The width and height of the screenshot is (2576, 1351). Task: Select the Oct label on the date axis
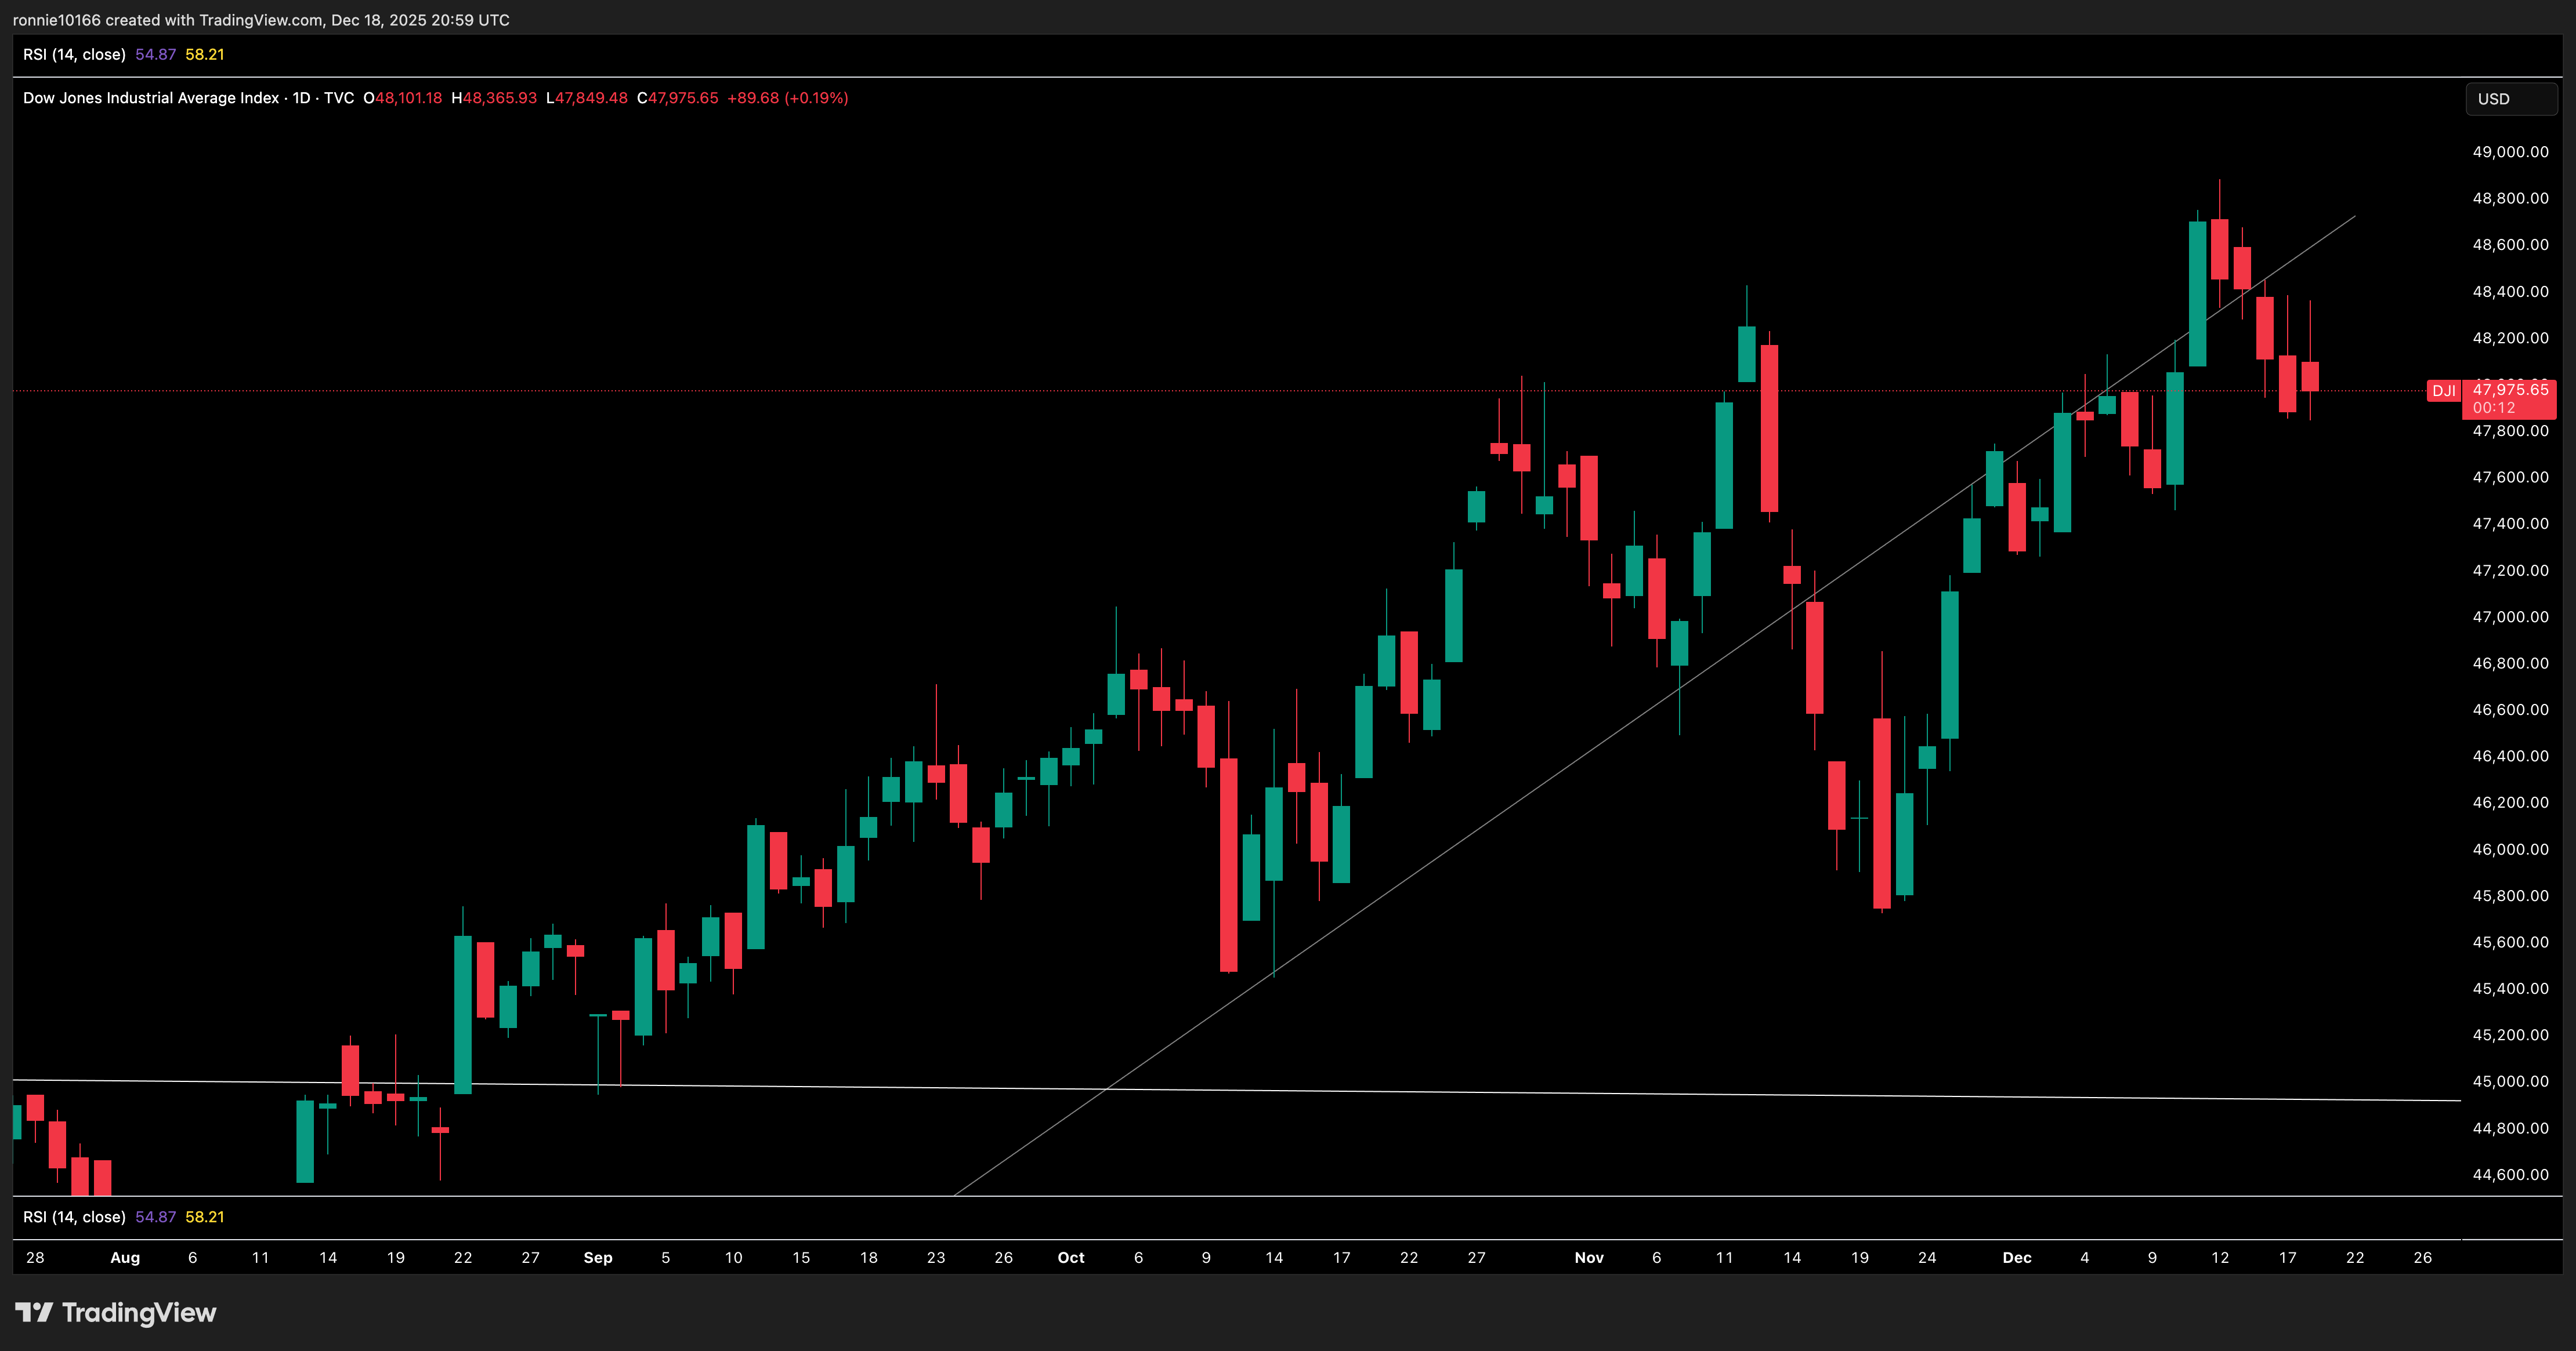(x=1071, y=1258)
